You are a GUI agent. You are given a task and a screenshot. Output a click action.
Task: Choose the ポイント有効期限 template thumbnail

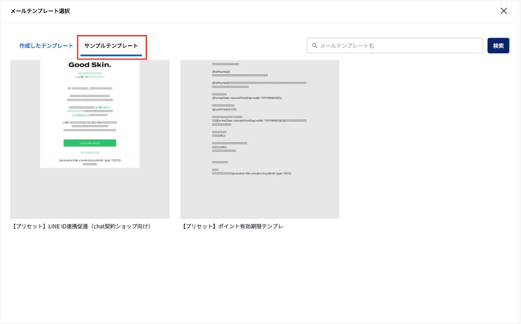[260, 139]
